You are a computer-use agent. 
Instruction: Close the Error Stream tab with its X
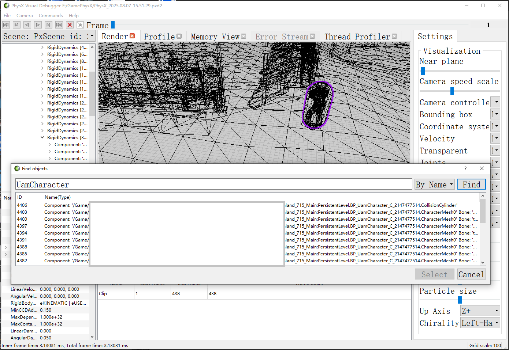(312, 36)
